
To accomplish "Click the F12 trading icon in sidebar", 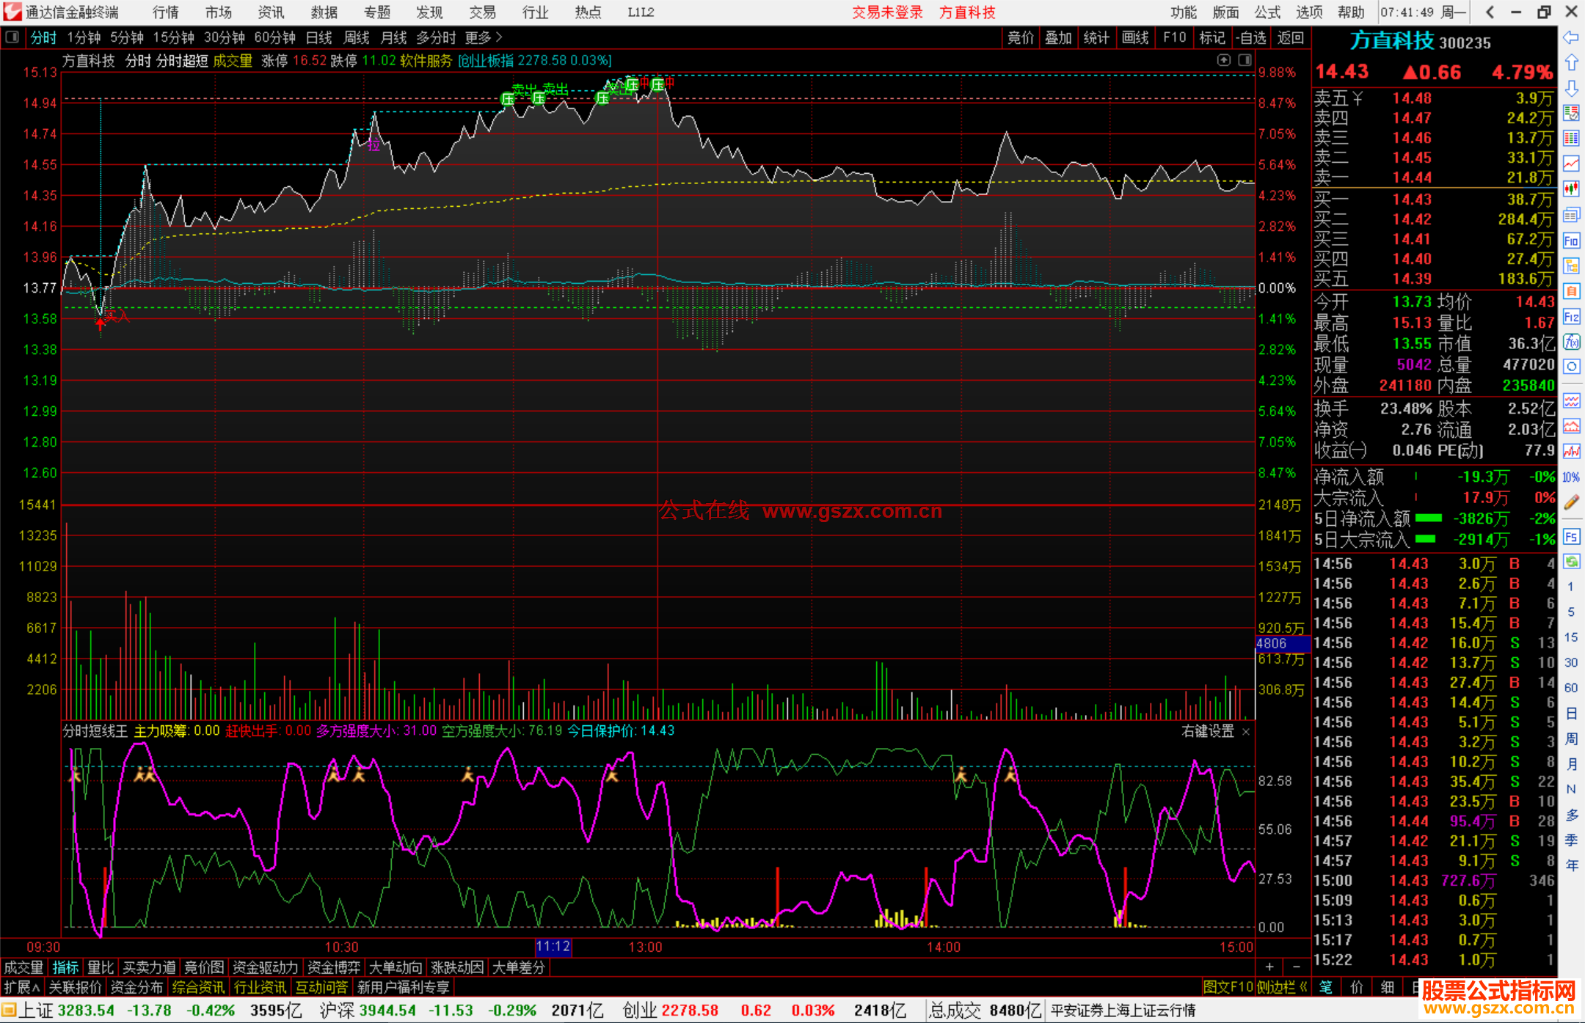I will coord(1571,317).
